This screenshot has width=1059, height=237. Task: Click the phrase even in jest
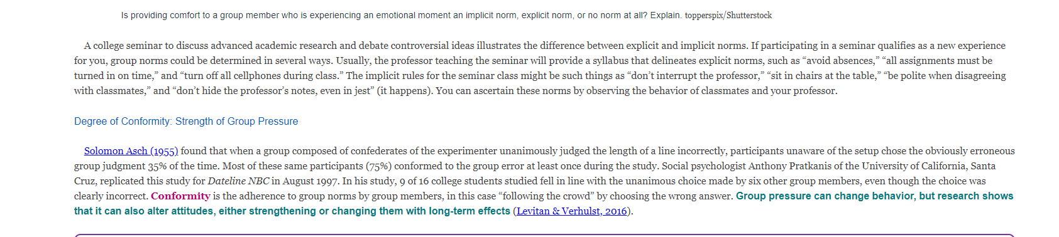[348, 91]
